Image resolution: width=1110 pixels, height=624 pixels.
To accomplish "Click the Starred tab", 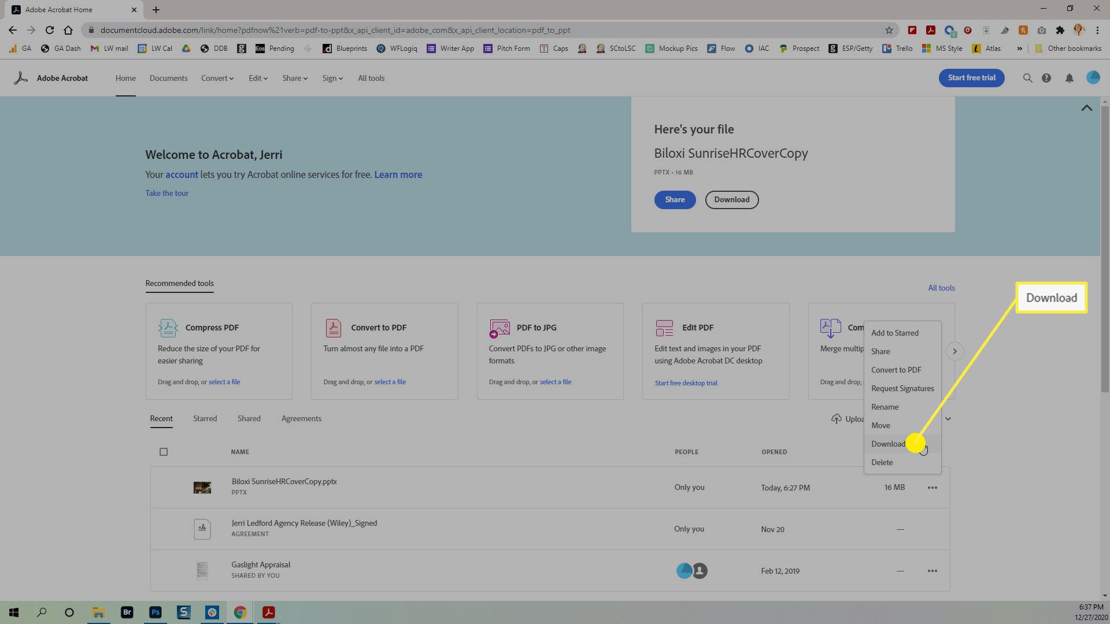I will pos(204,418).
